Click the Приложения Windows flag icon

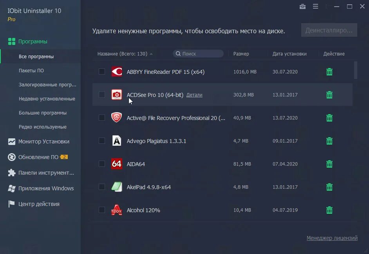click(11, 188)
